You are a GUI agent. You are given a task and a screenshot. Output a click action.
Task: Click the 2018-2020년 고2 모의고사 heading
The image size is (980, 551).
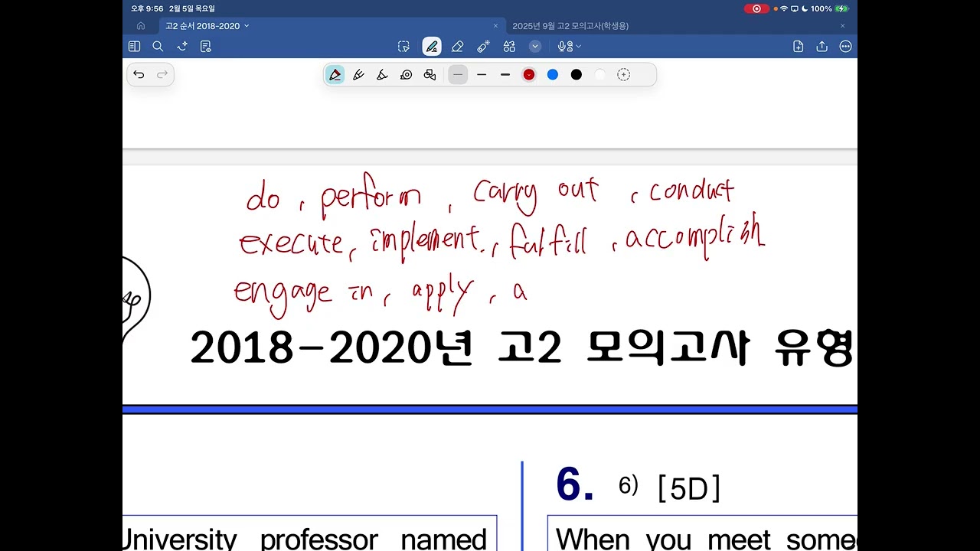[522, 348]
